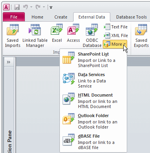Expand the Navigation Pane with chevron button
This screenshot has width=150, height=153.
[9, 62]
